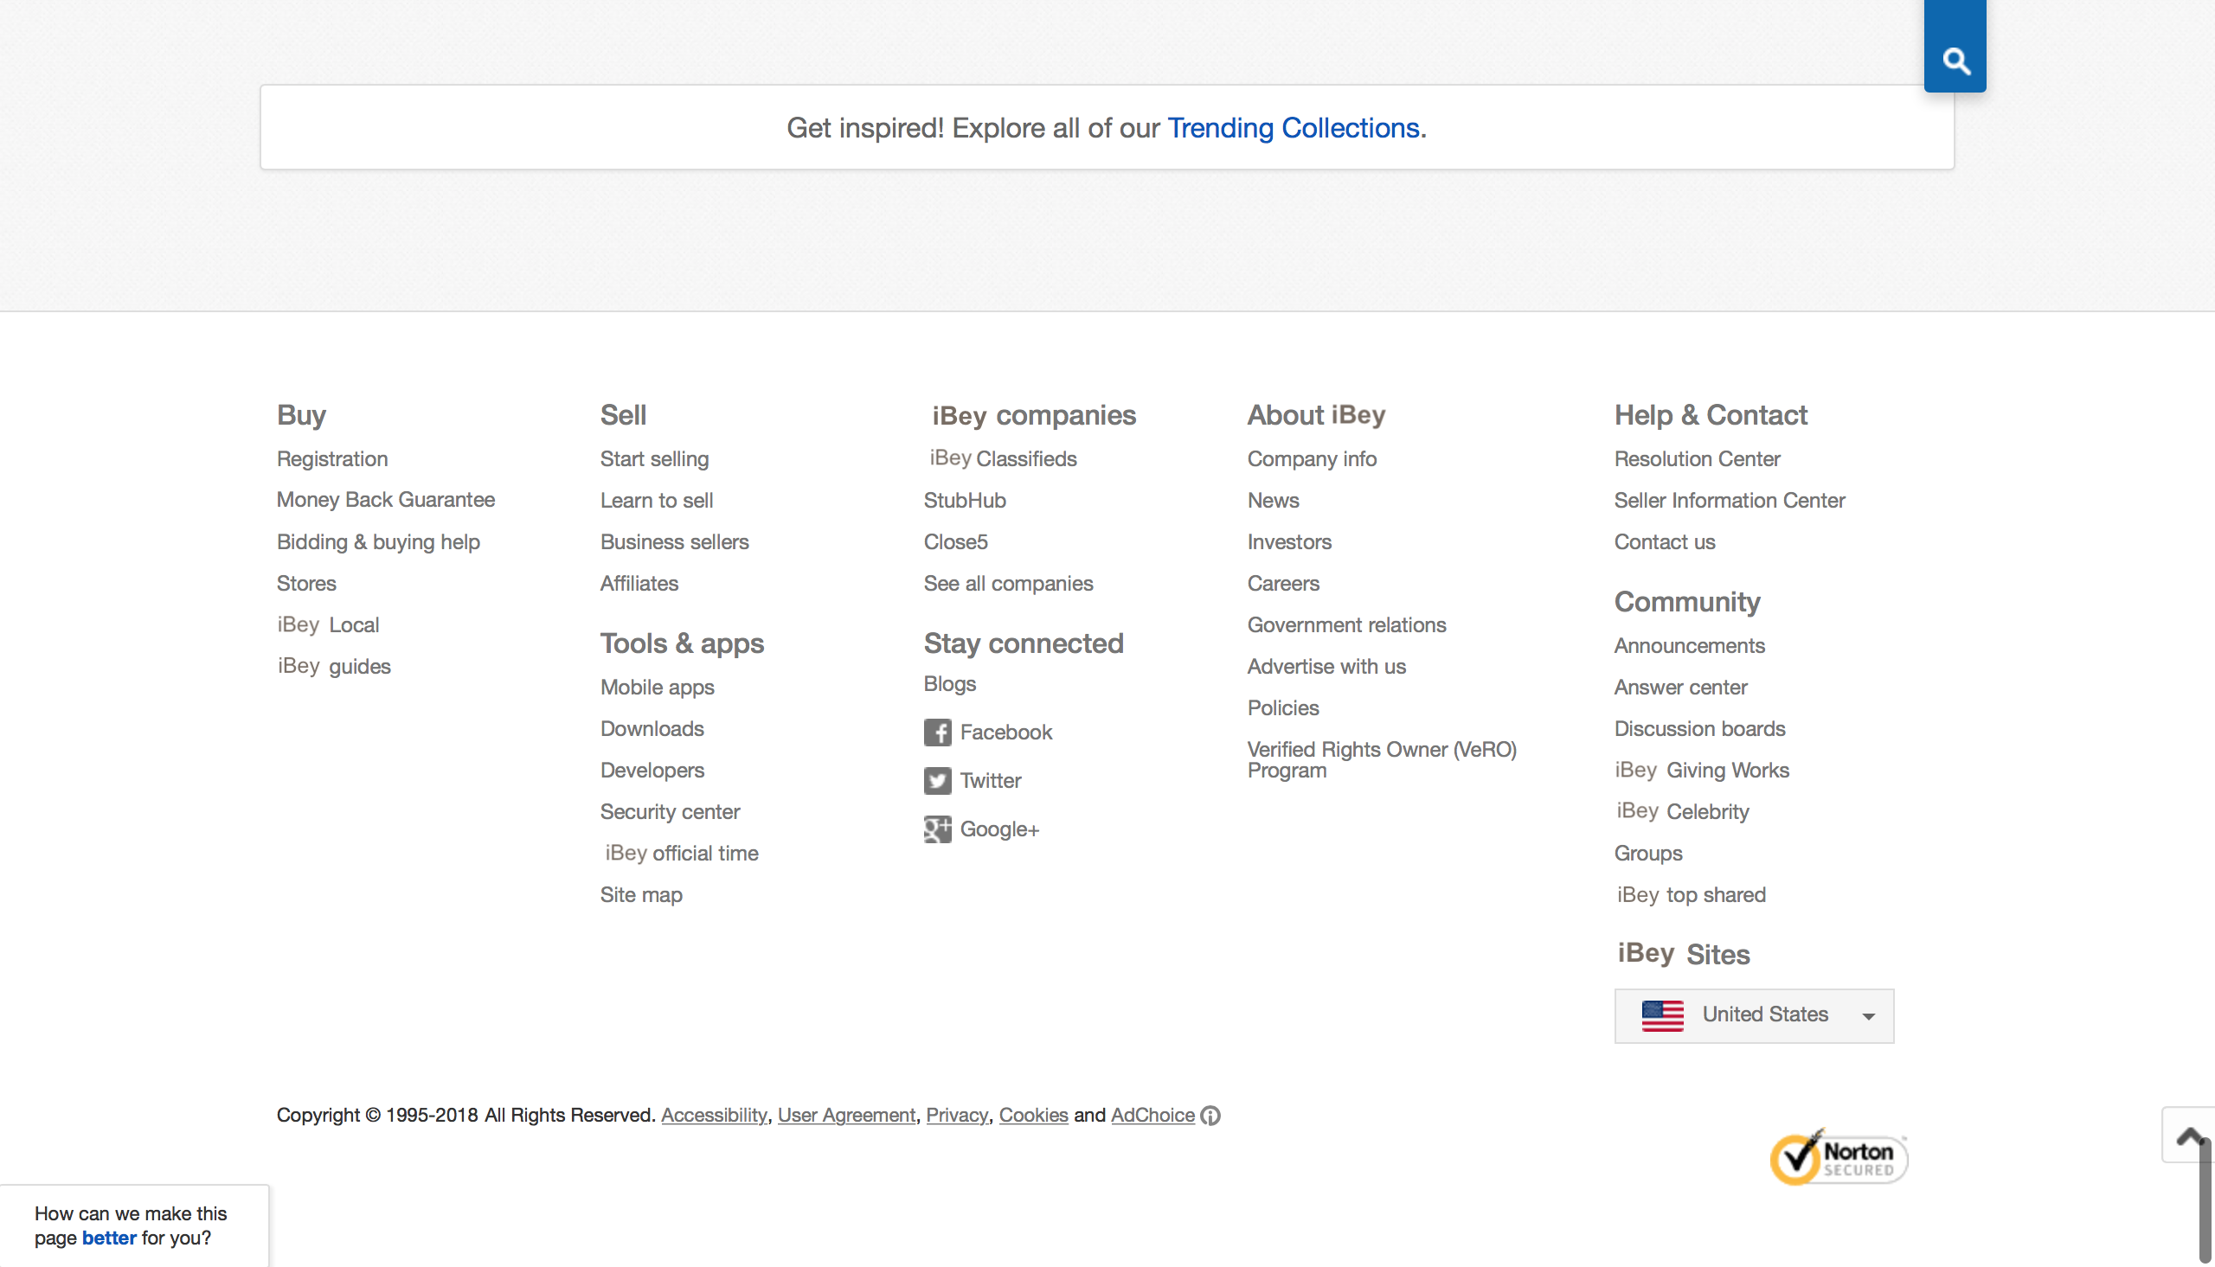This screenshot has height=1267, width=2215.
Task: Open the User Agreement link
Action: (x=846, y=1115)
